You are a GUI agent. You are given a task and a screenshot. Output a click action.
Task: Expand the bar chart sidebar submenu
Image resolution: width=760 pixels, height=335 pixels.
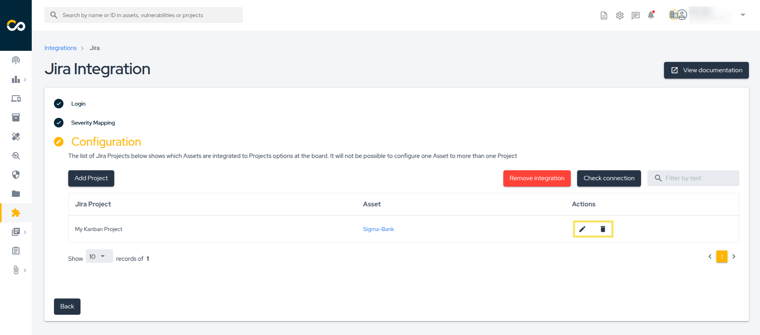pyautogui.click(x=25, y=80)
